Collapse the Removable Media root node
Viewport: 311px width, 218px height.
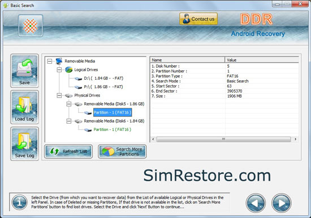[x=50, y=61]
